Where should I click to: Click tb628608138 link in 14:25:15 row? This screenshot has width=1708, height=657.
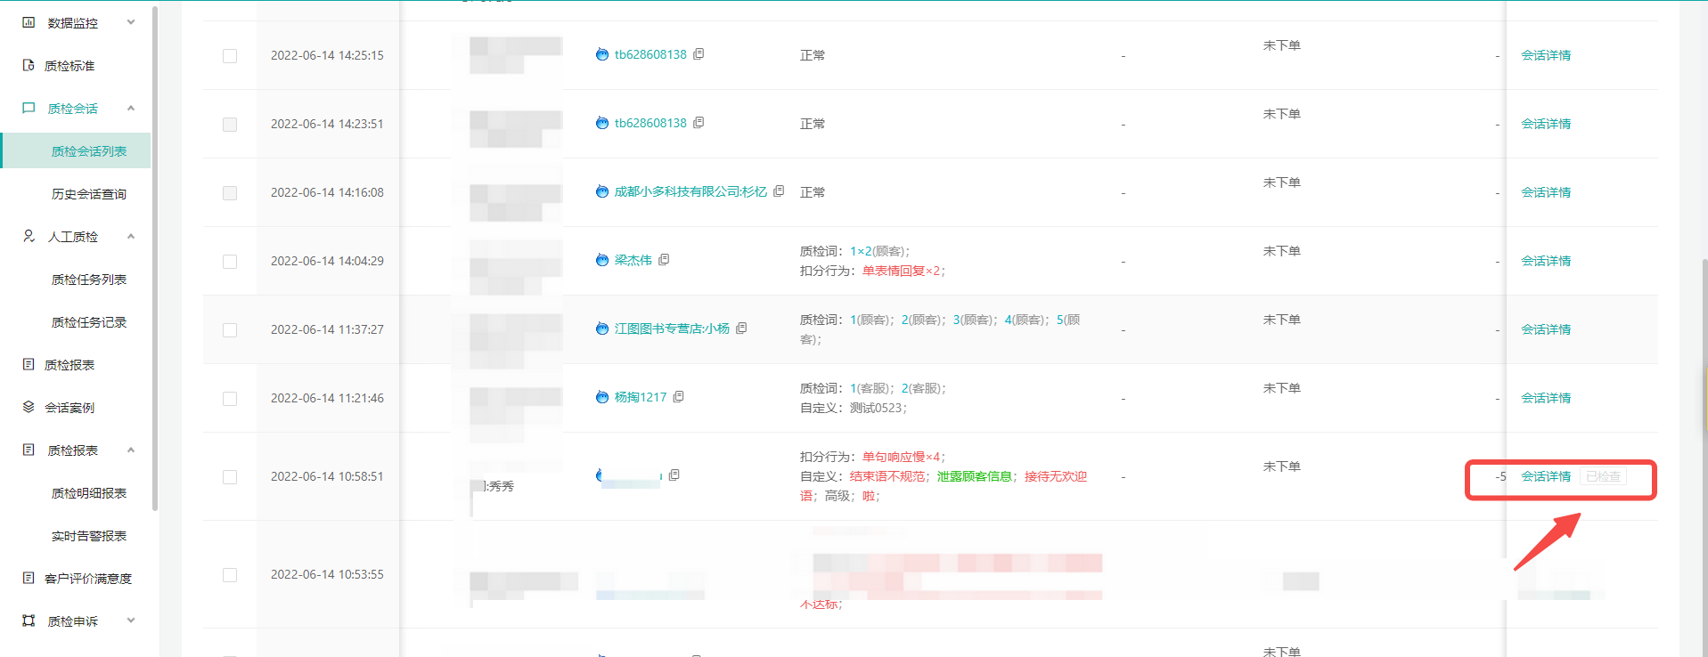pyautogui.click(x=650, y=54)
